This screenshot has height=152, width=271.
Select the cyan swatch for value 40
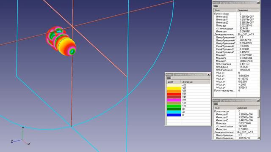click(174, 112)
